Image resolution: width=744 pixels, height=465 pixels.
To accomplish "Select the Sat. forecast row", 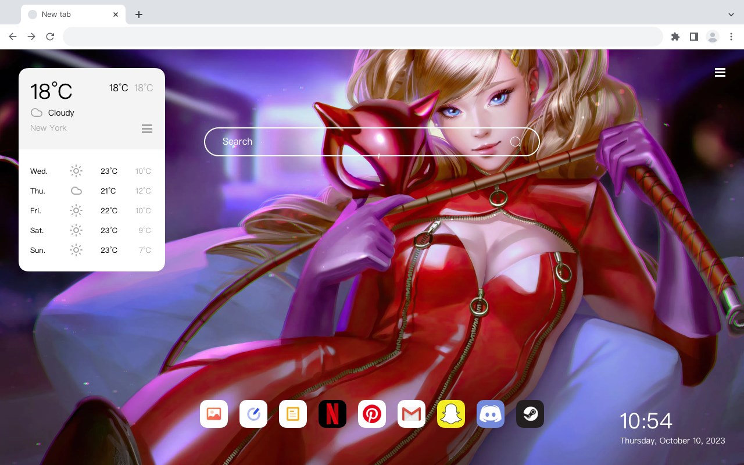I will (x=92, y=230).
